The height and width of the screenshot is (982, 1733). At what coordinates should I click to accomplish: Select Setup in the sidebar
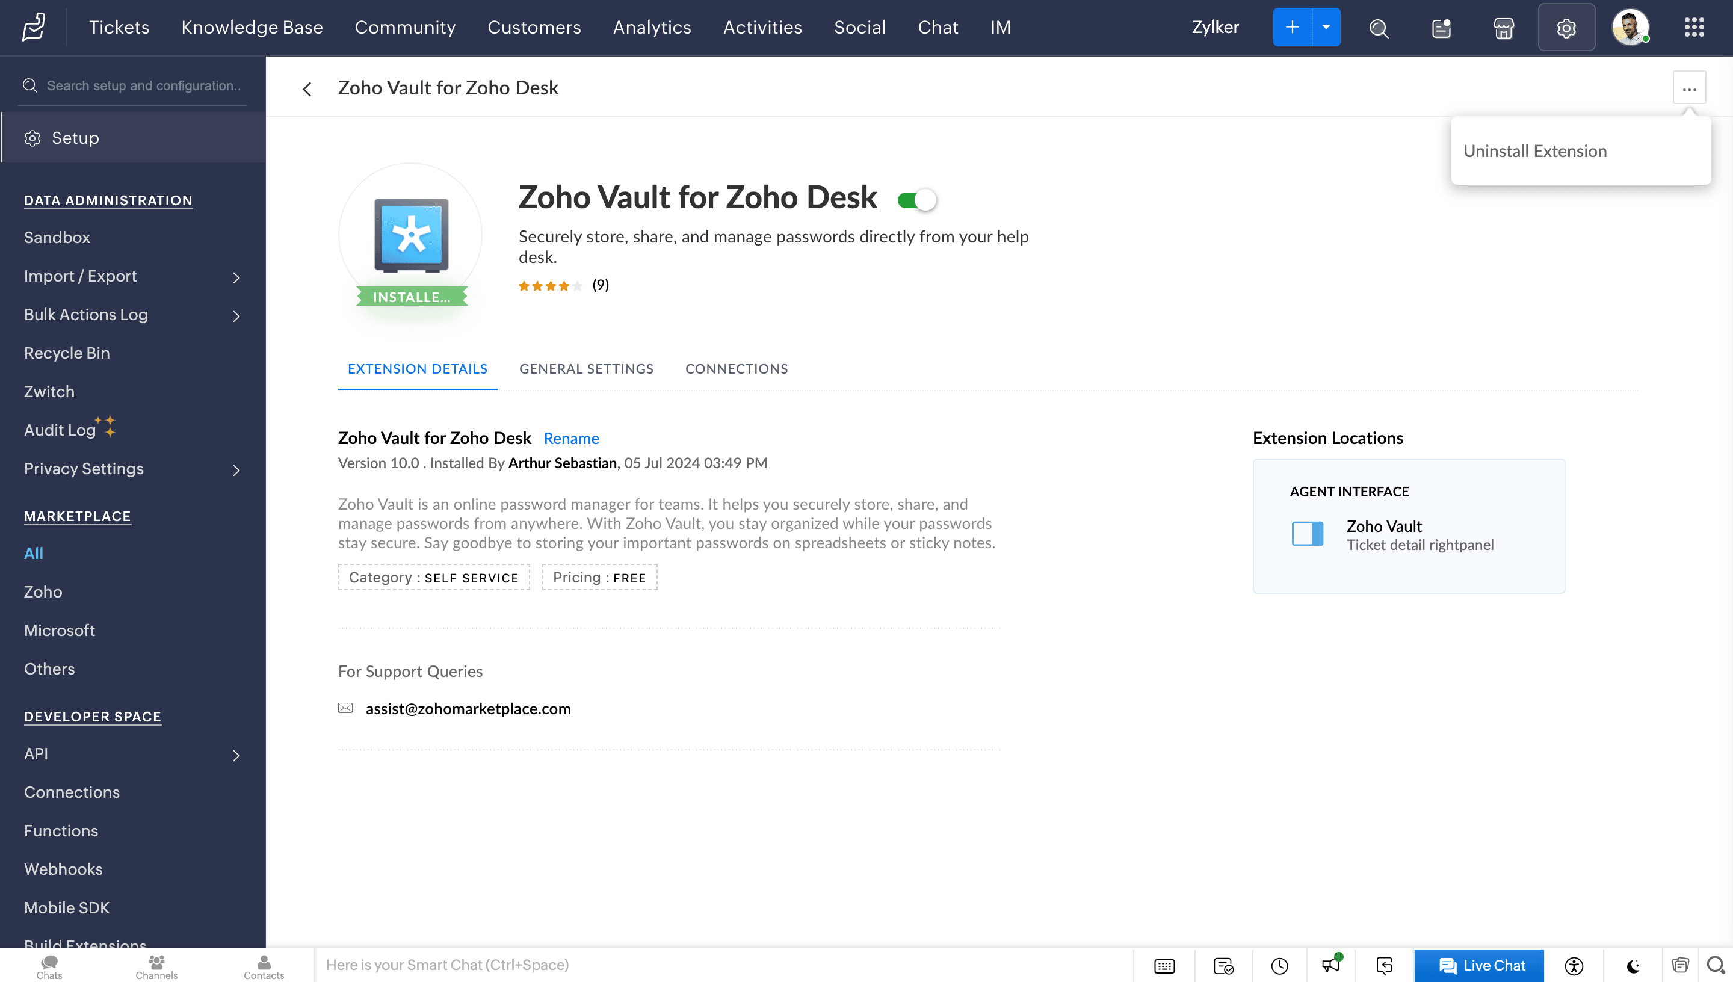pyautogui.click(x=133, y=138)
